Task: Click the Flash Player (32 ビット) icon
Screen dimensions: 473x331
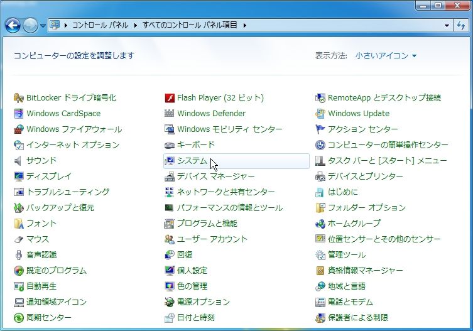Action: (170, 98)
